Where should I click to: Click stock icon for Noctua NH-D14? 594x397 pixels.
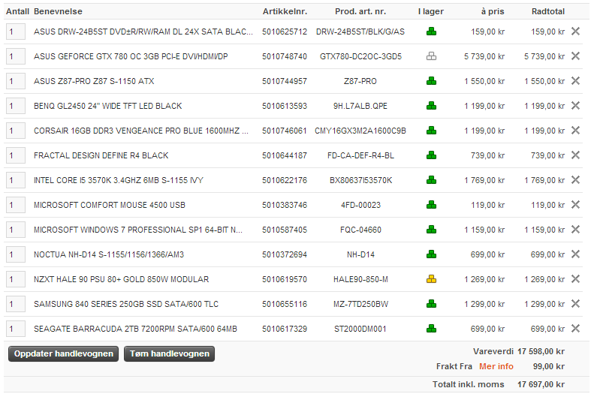431,254
